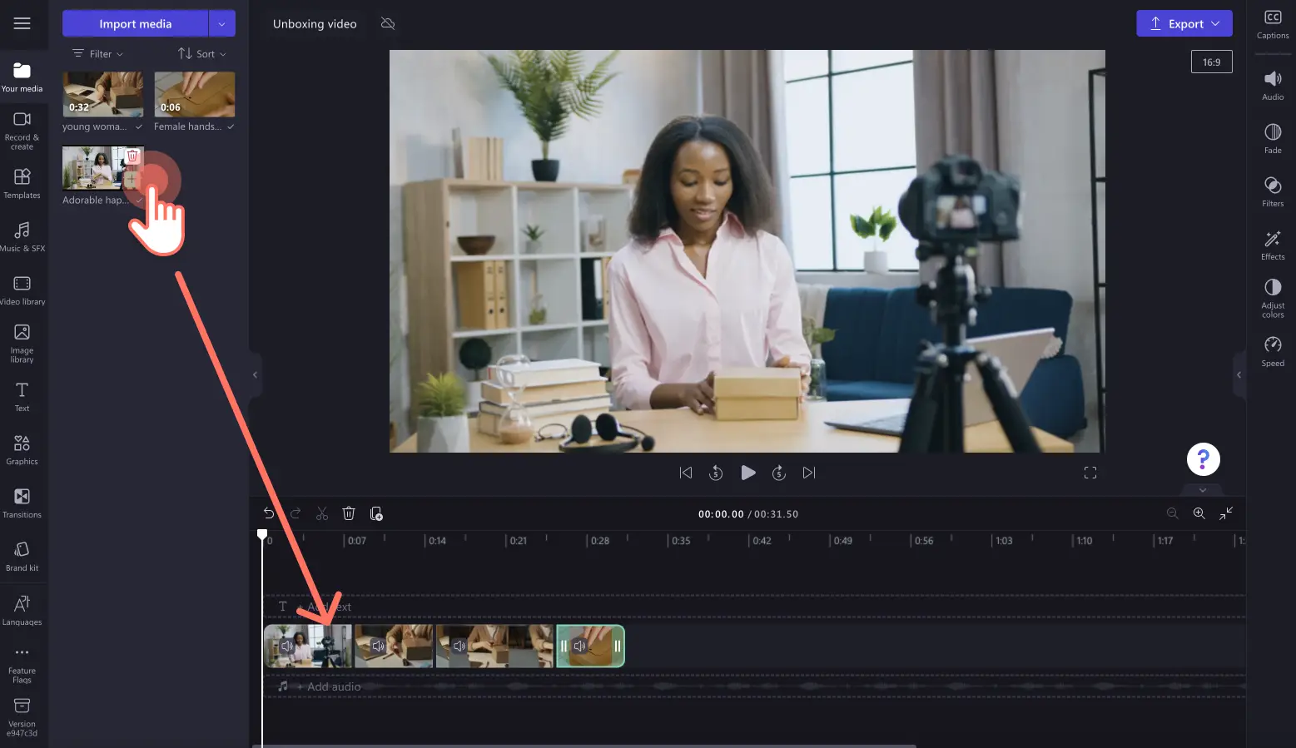This screenshot has height=748, width=1296.
Task: Open the Filters properties panel
Action: 1273,192
